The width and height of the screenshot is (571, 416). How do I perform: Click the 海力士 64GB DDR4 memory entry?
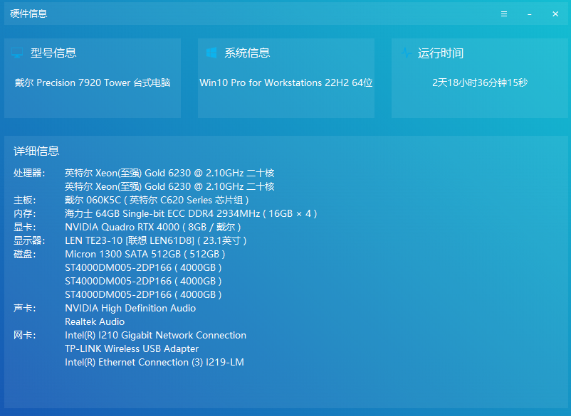191,213
